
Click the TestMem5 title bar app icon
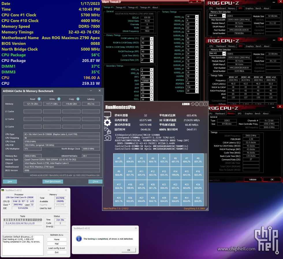[3, 190]
